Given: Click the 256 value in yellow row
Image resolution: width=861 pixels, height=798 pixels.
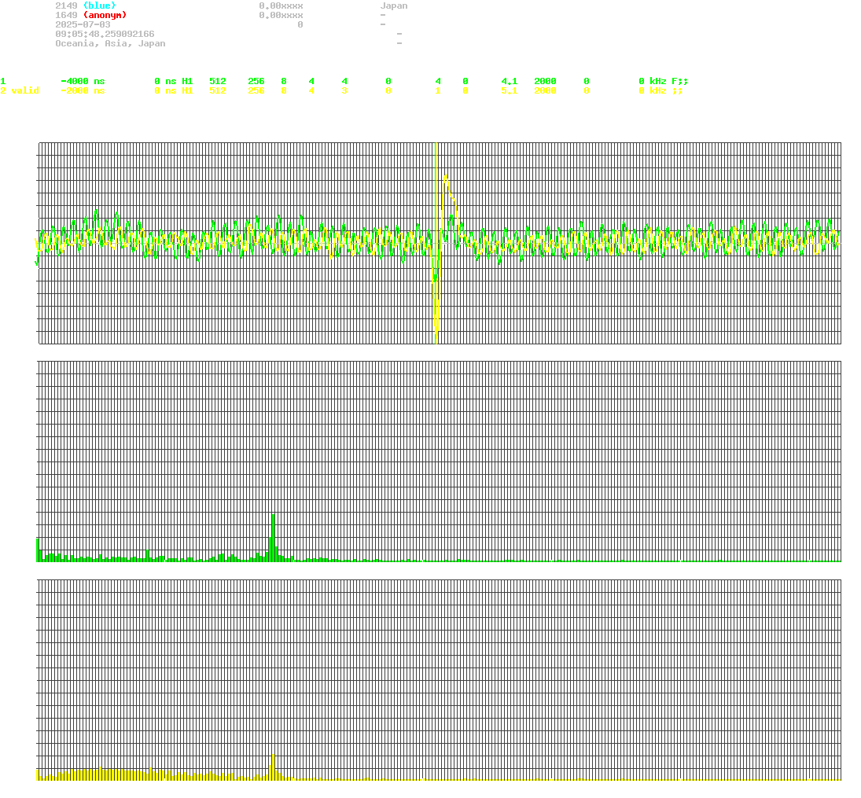Looking at the screenshot, I should click(256, 90).
